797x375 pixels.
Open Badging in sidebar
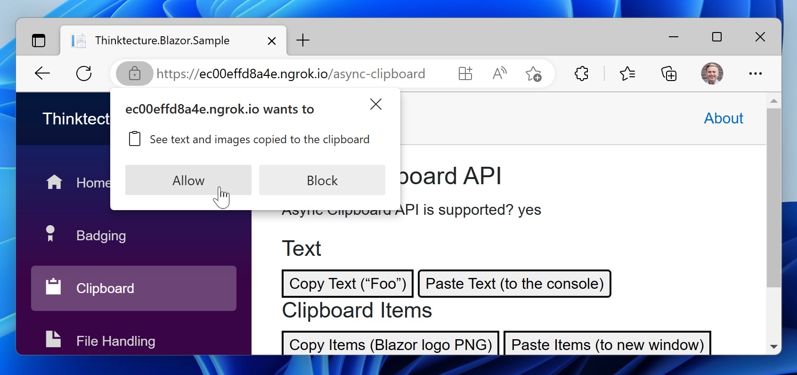click(x=134, y=236)
